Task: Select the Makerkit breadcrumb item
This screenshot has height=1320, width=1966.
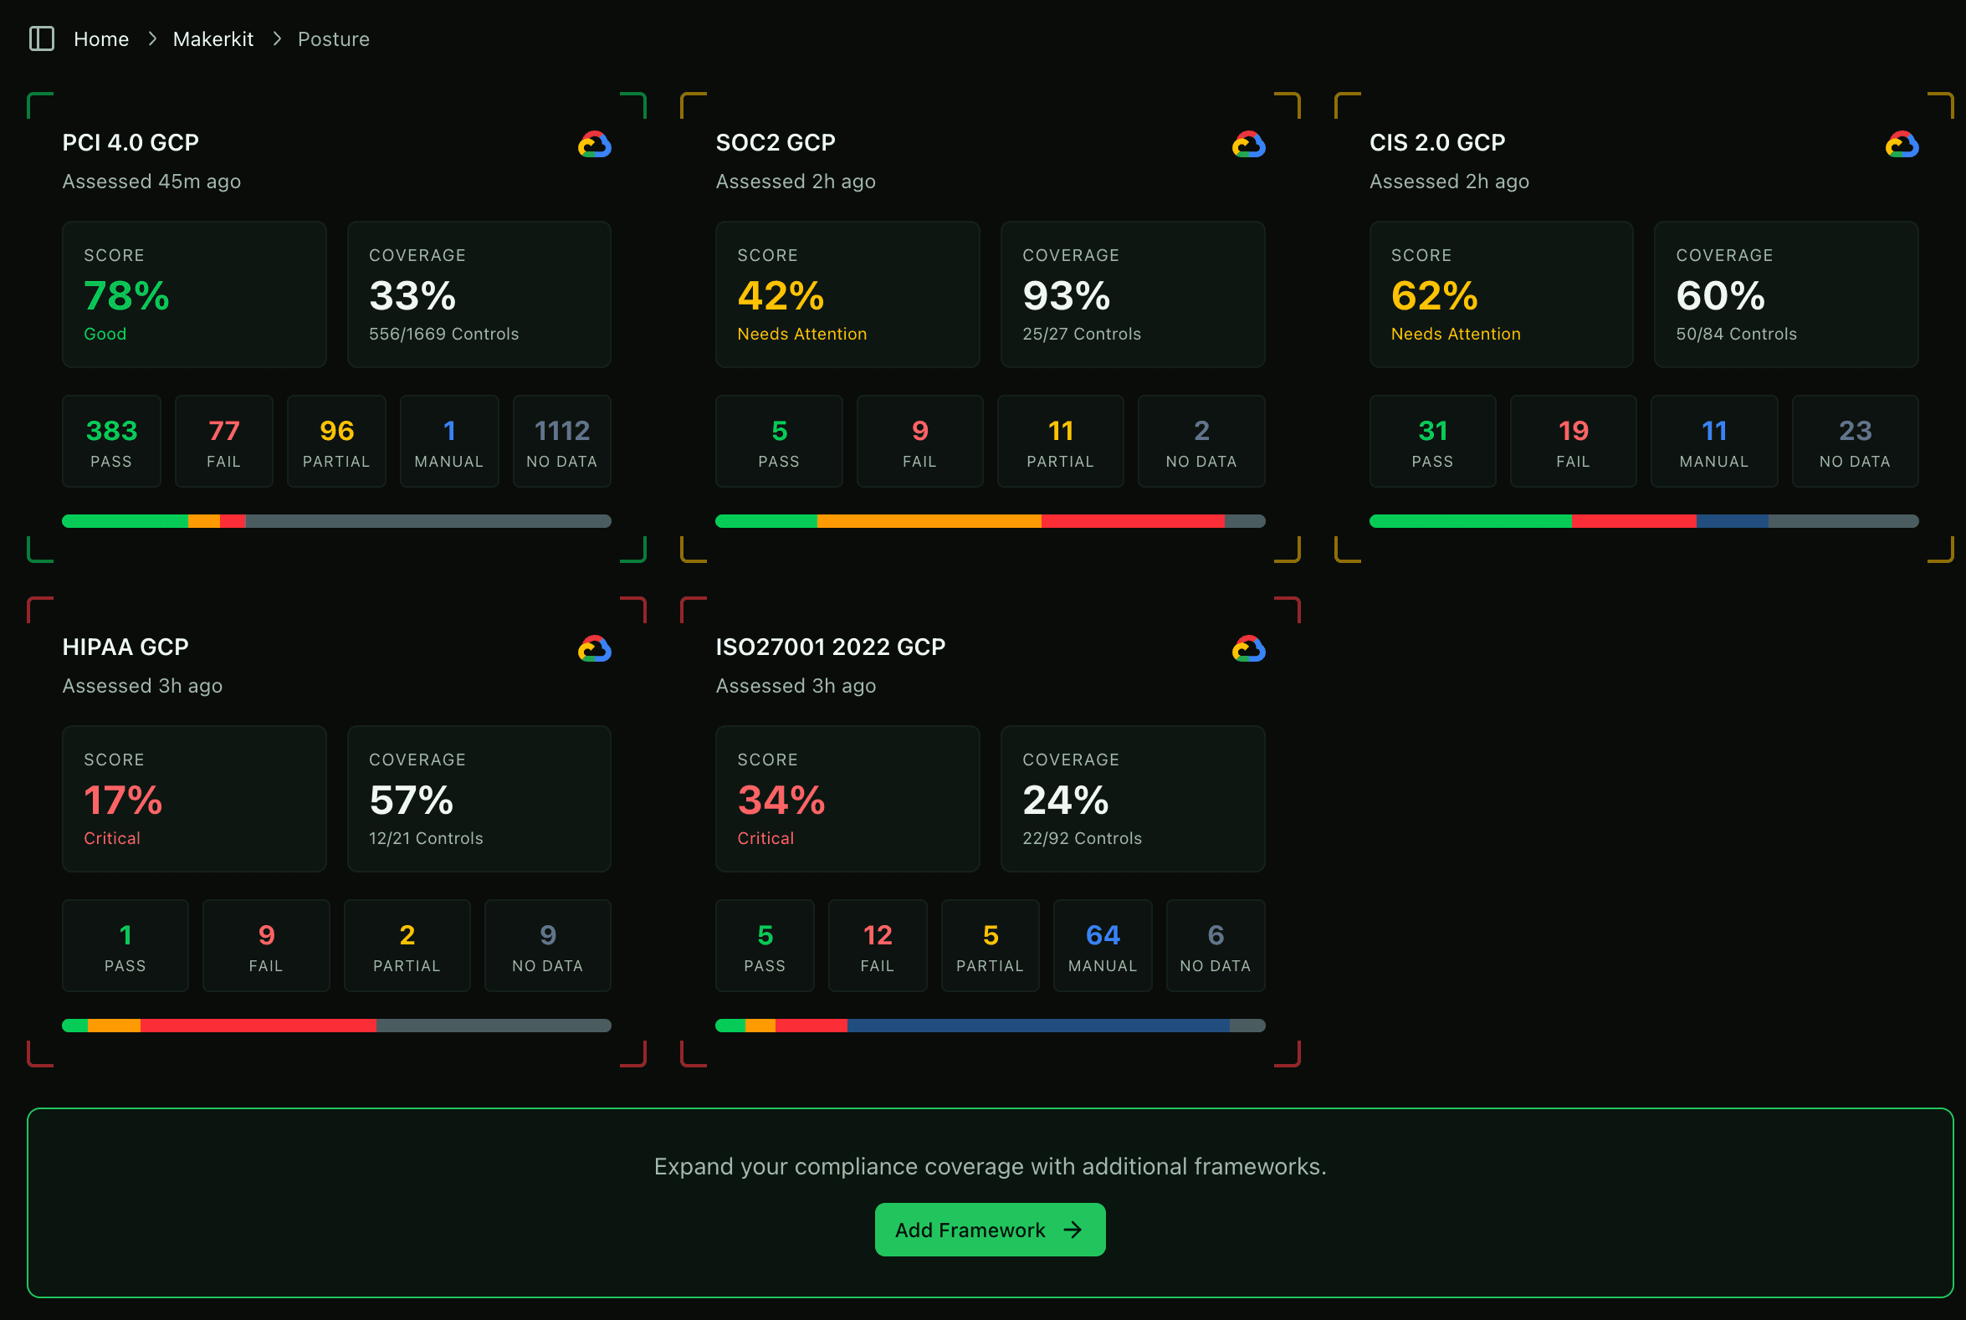Action: (212, 38)
